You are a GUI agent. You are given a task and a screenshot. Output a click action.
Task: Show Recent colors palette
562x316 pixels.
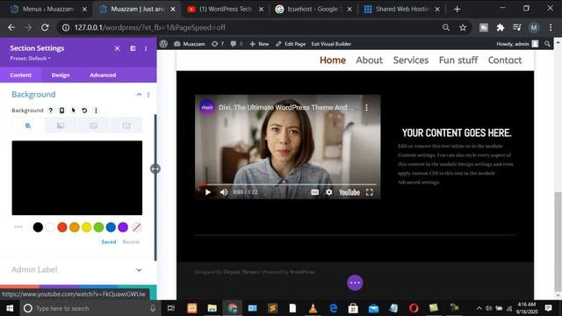(131, 242)
